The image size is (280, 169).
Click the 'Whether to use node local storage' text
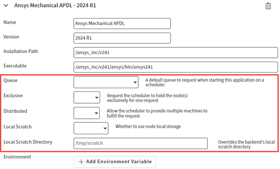pyautogui.click(x=148, y=127)
